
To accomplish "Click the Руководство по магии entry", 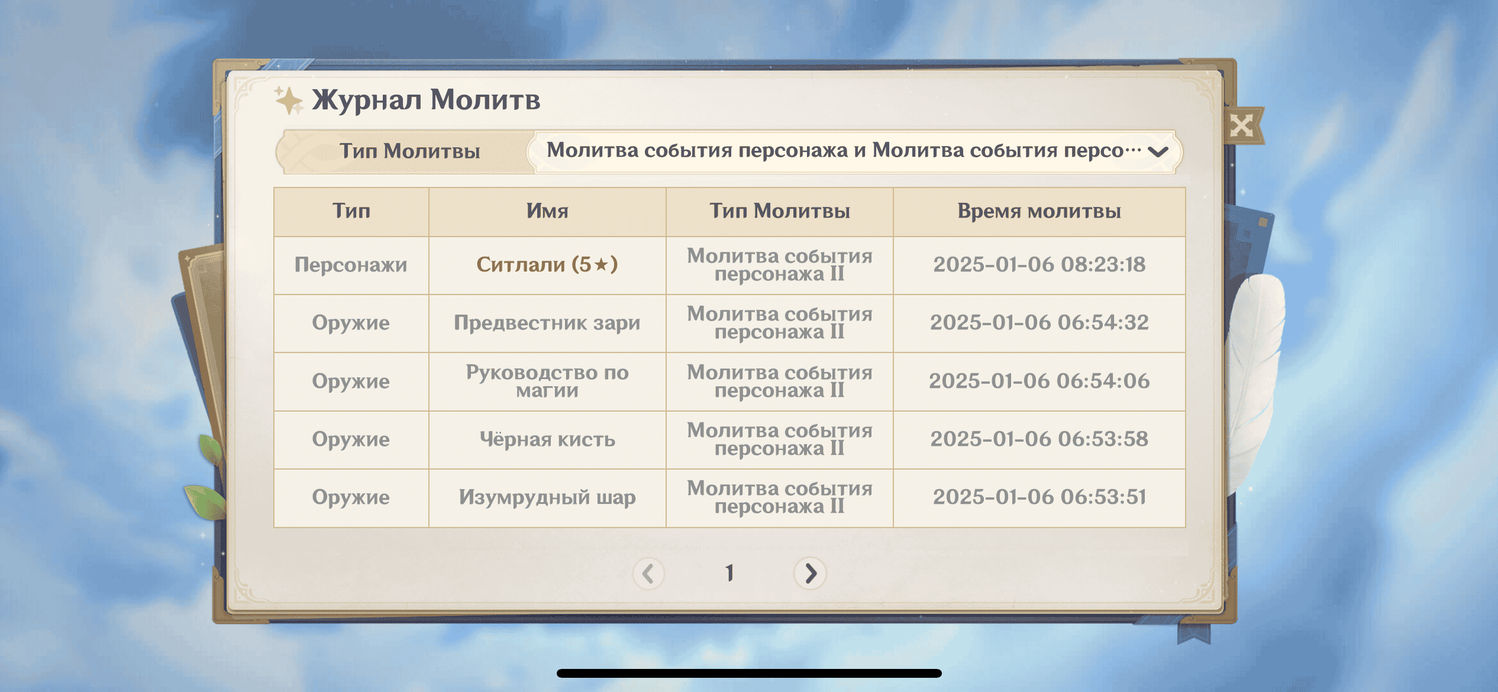I will point(547,381).
